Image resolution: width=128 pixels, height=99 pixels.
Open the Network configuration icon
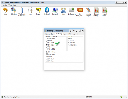[x=55, y=10]
